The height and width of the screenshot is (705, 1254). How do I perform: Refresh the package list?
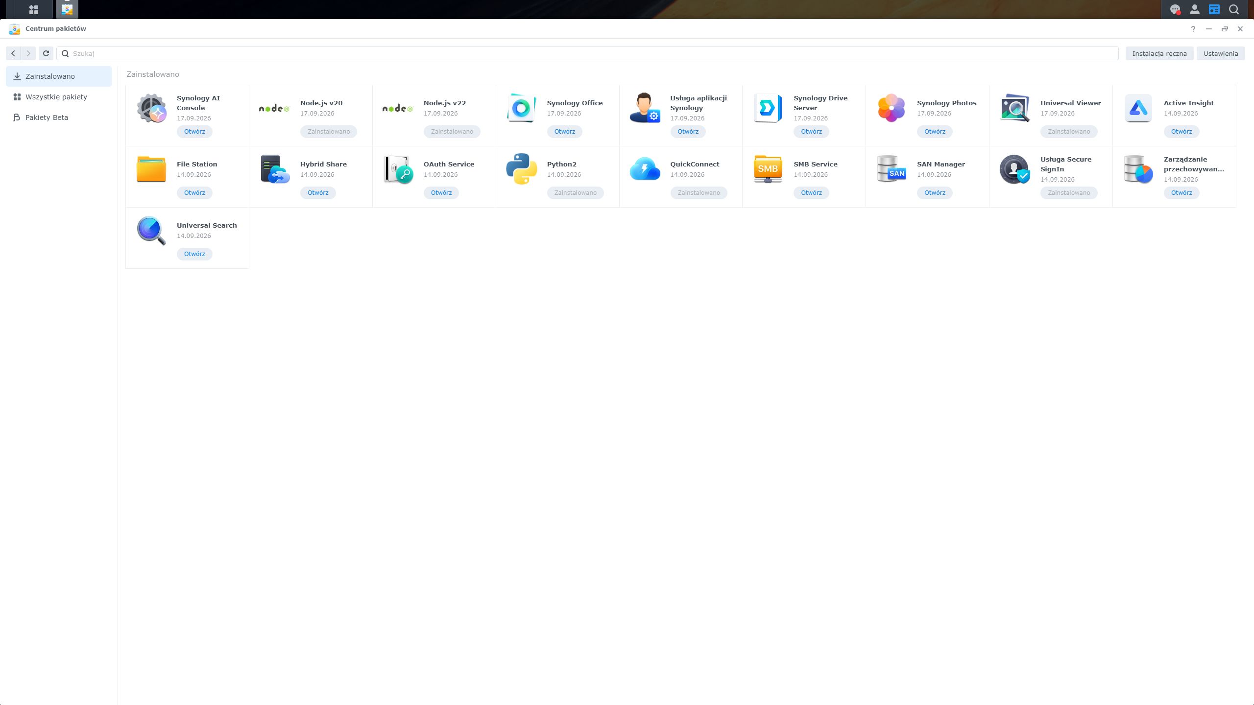[46, 53]
